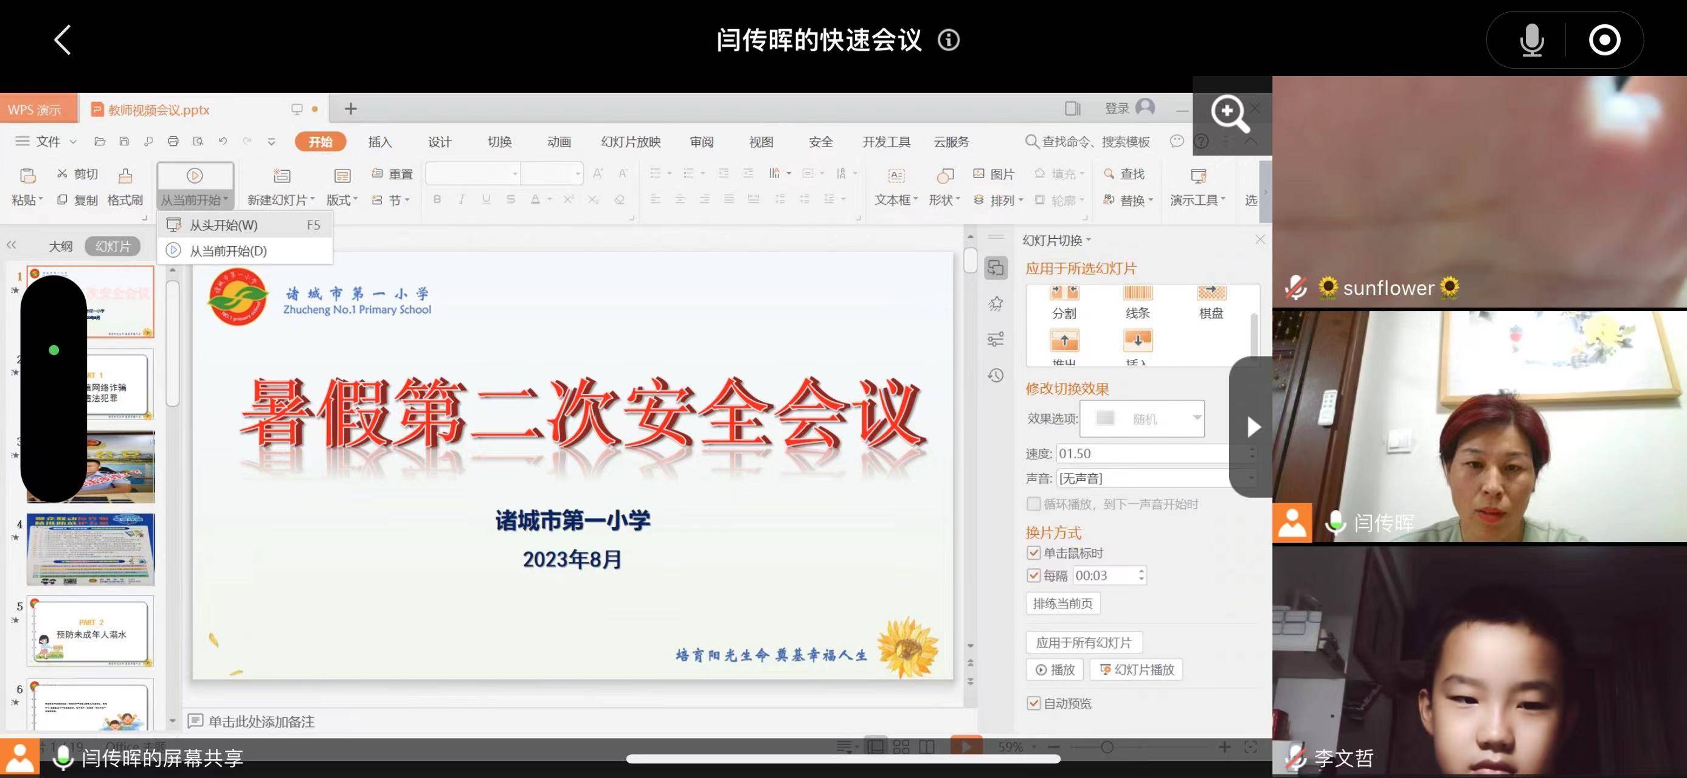Click the settings sliders icon in side strip
This screenshot has width=1687, height=778.
click(996, 339)
